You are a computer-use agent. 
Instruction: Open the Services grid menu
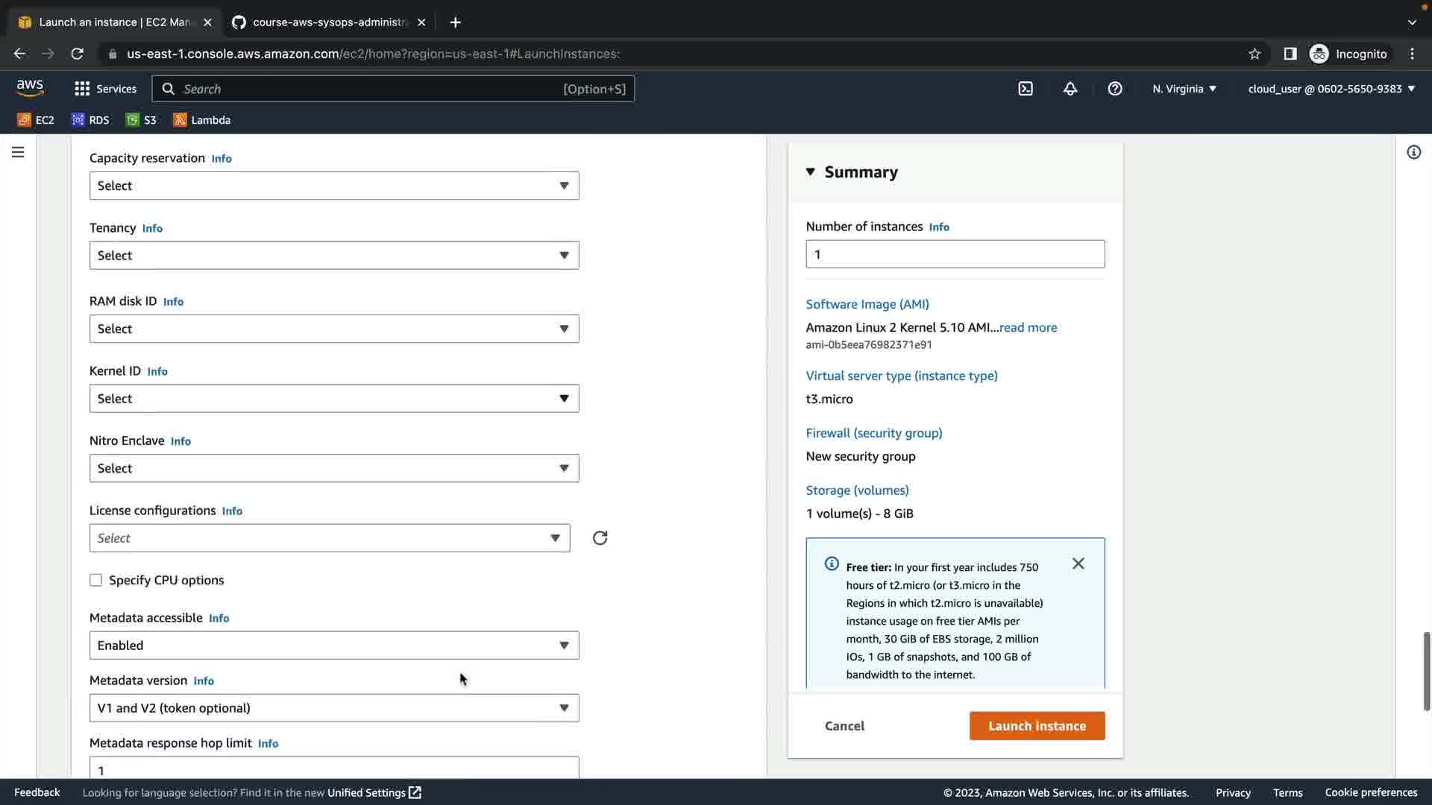point(105,89)
